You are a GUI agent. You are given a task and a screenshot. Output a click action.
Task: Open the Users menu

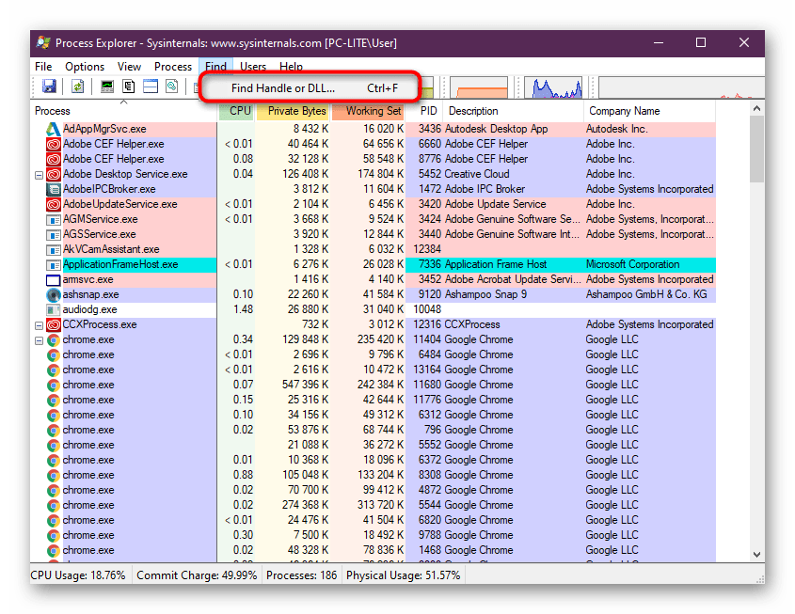[x=253, y=67]
